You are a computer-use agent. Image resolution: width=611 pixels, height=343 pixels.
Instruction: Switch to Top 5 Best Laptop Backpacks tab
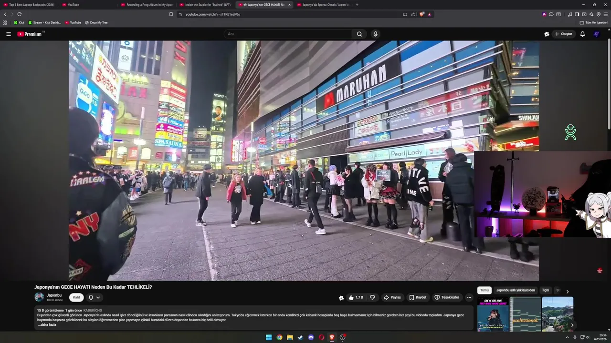tap(30, 5)
